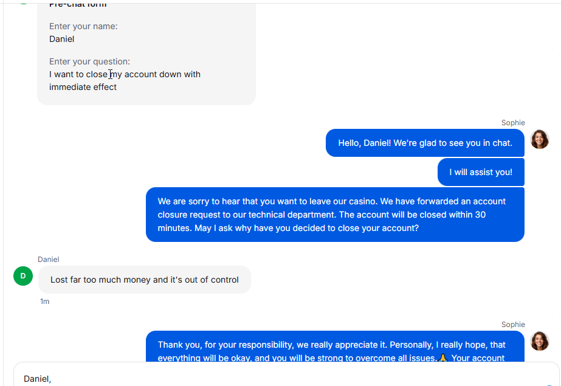This screenshot has width=561, height=386.
Task: Click the "Enter your question:" field label
Action: click(x=89, y=61)
